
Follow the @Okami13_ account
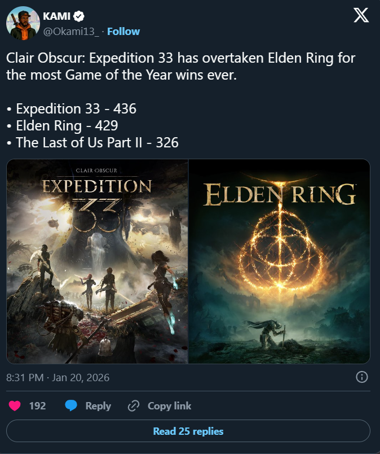click(x=123, y=31)
